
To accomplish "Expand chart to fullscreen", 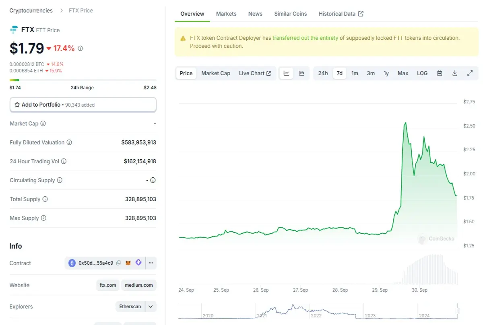I will 470,73.
